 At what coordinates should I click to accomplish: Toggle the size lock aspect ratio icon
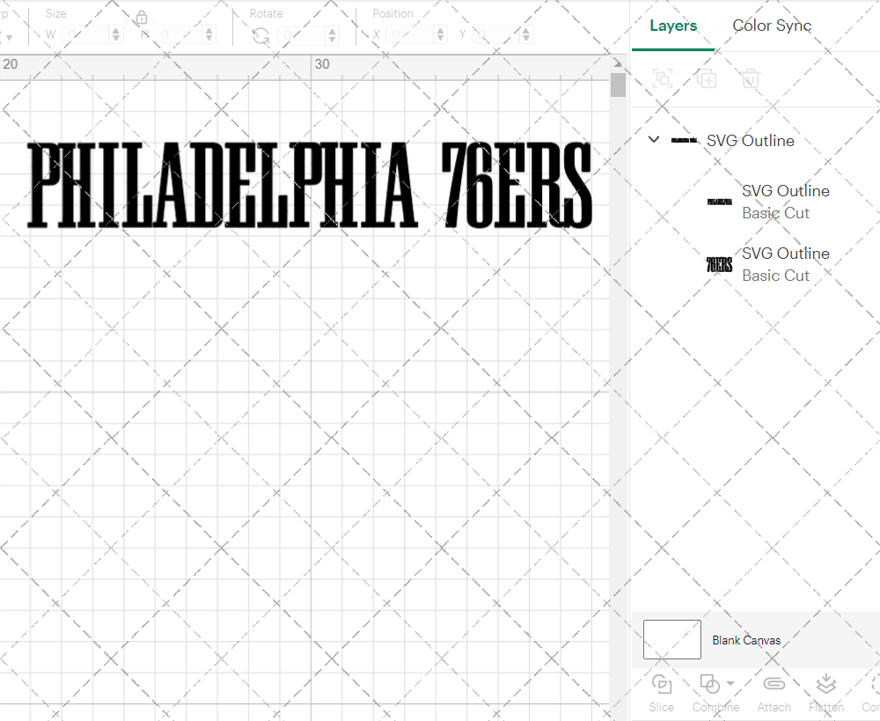[142, 18]
